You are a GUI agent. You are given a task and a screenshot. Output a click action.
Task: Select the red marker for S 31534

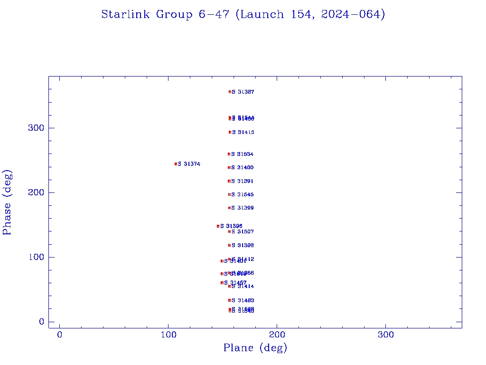[229, 154]
